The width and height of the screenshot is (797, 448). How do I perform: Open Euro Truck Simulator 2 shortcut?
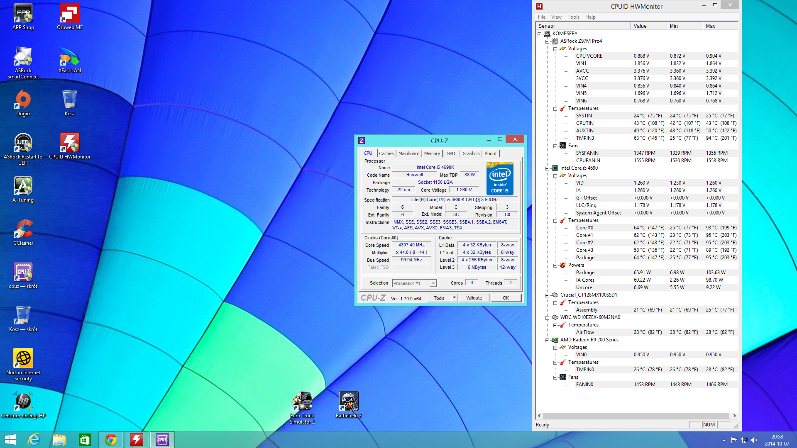(x=302, y=402)
